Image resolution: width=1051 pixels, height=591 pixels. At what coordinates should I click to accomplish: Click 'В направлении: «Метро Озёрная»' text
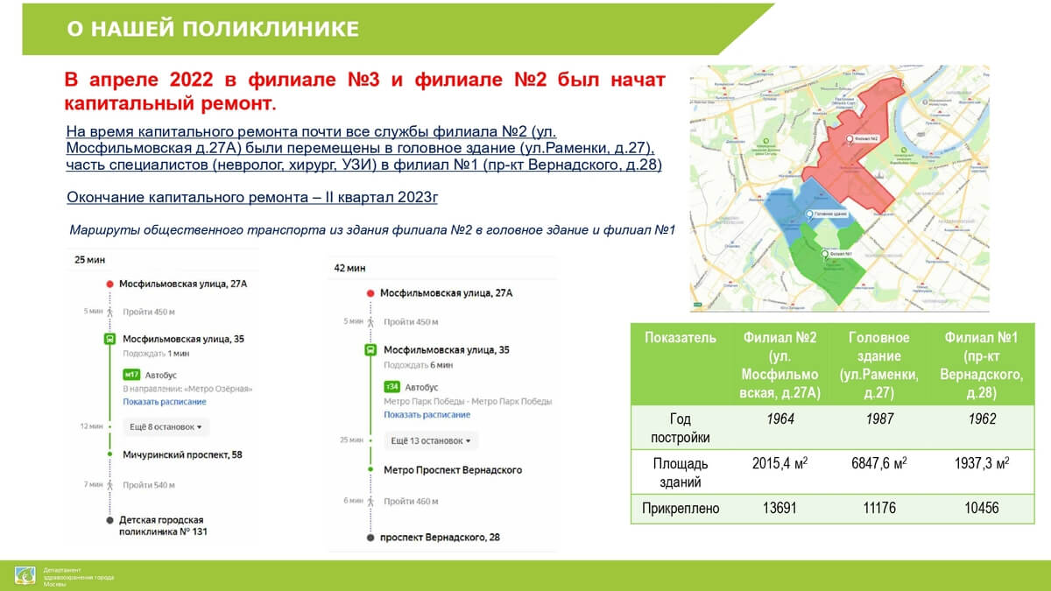(187, 389)
